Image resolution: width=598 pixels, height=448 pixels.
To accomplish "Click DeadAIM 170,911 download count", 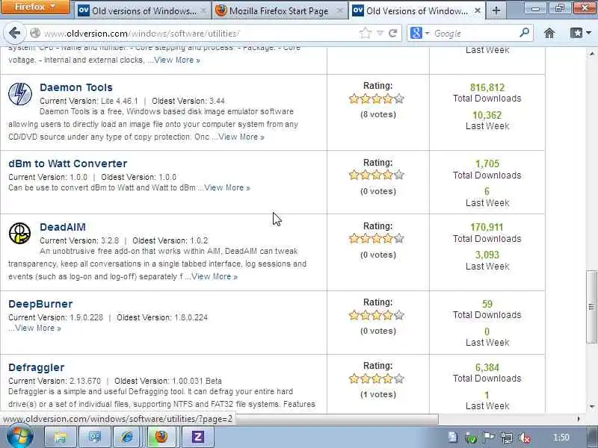I will [x=487, y=227].
